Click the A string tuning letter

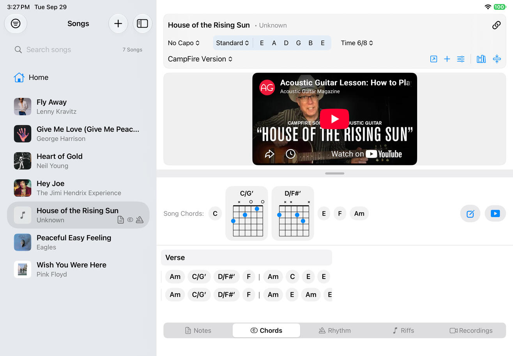click(274, 43)
